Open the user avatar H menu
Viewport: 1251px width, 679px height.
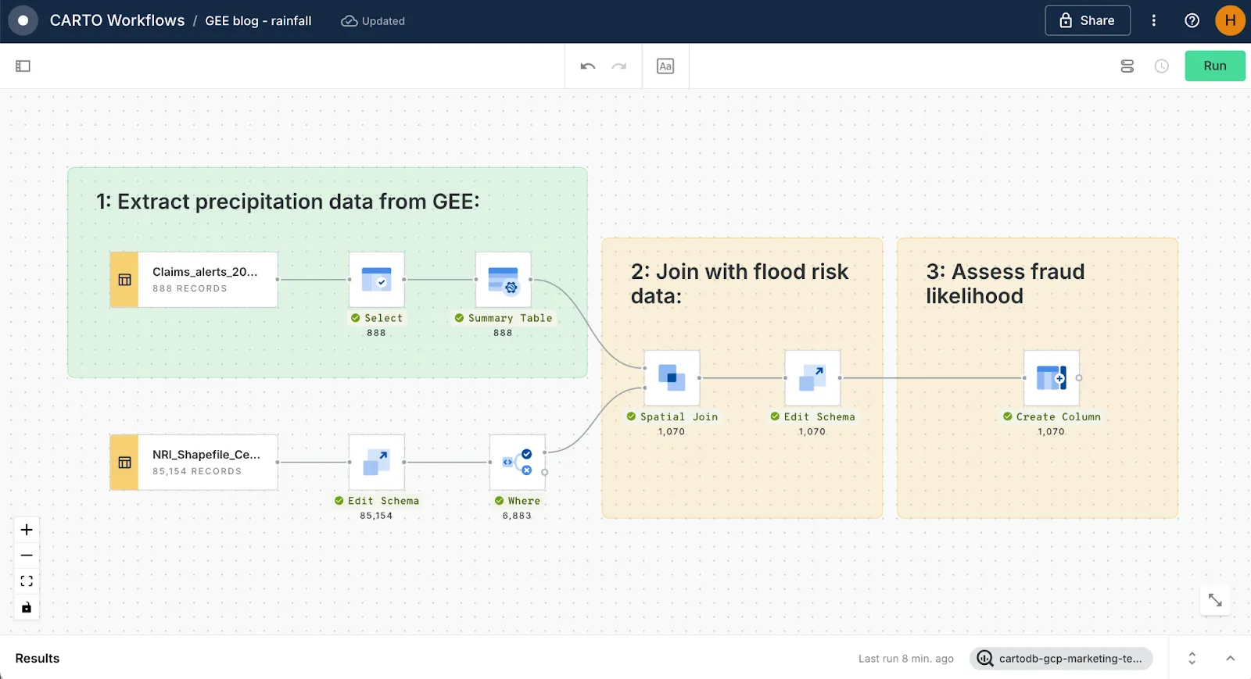pyautogui.click(x=1230, y=21)
